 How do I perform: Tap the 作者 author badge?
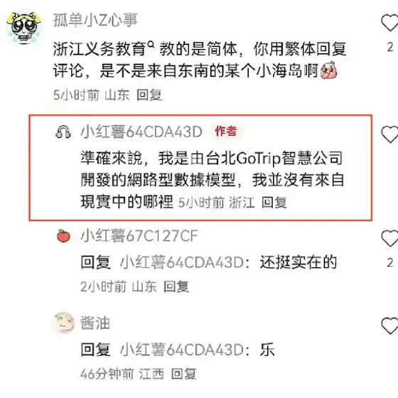(x=226, y=131)
